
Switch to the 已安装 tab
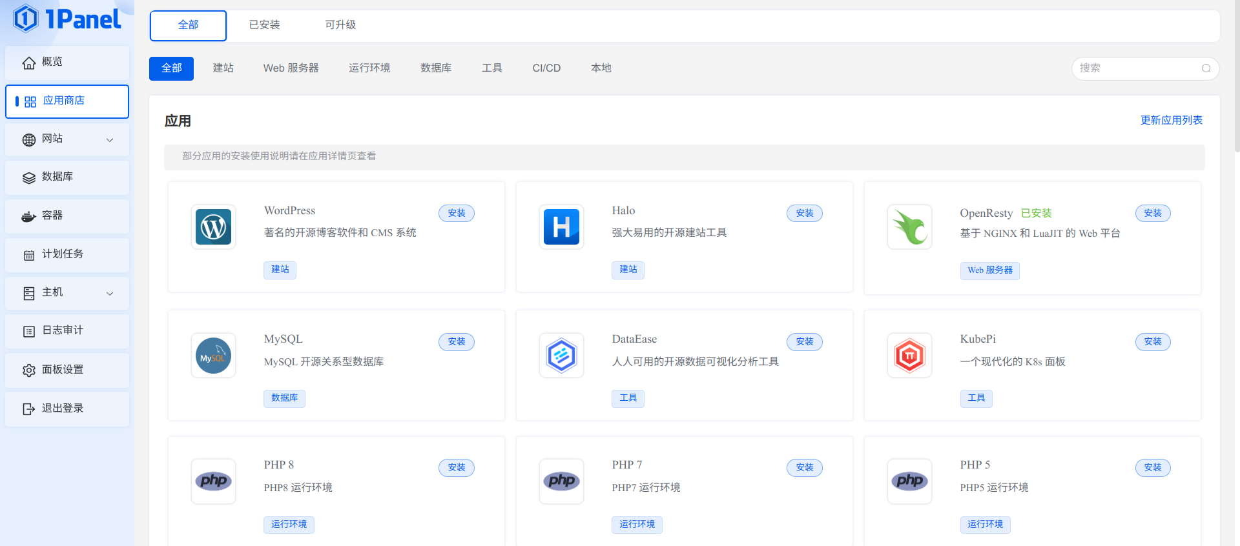pos(265,25)
